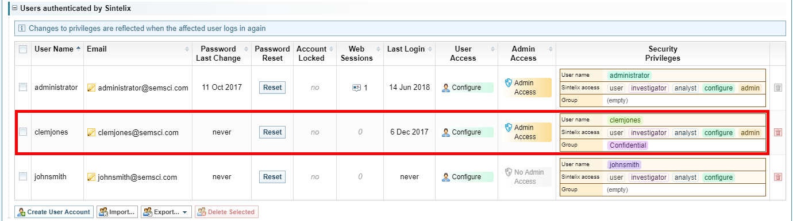Click Delete Selected button

[x=226, y=212]
